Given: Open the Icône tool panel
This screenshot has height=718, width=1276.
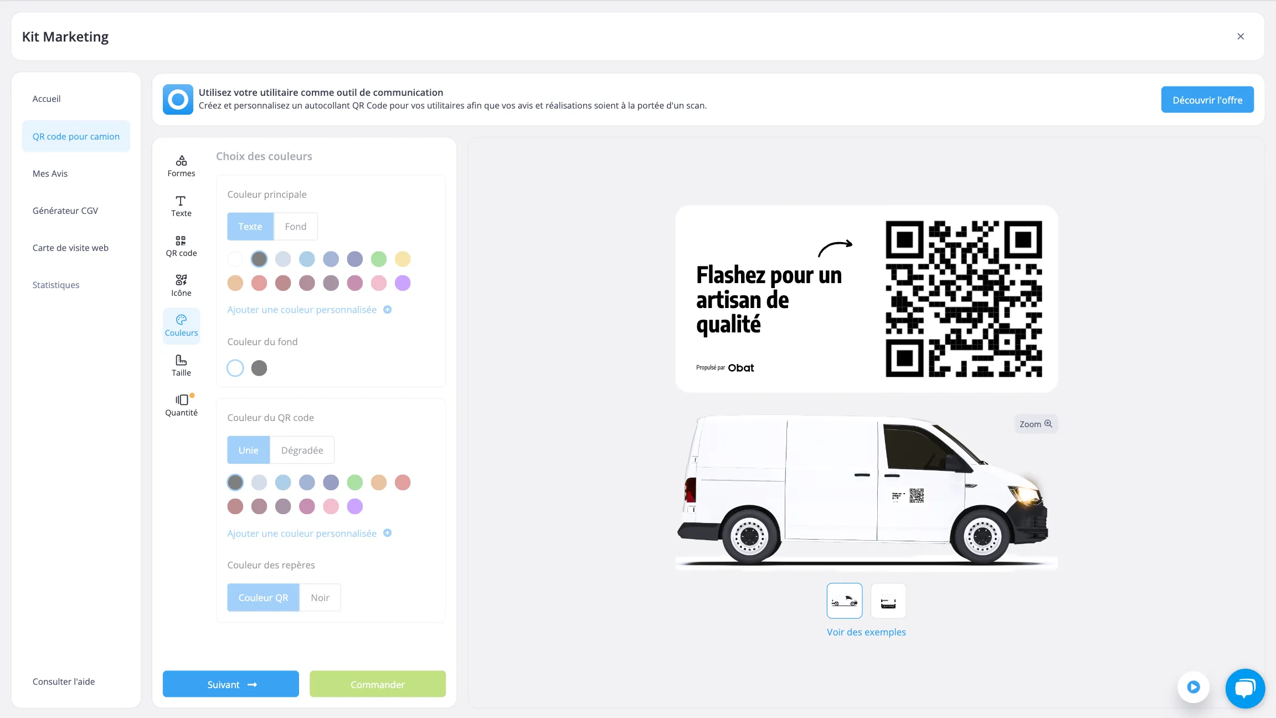Looking at the screenshot, I should tap(181, 286).
